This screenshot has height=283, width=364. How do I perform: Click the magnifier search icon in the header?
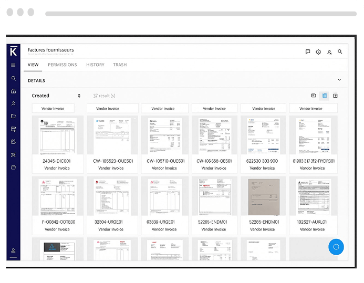click(340, 51)
